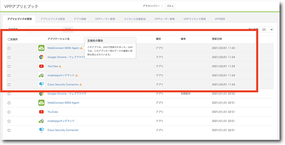
Task: Click the 種別 column header
Action: (x=158, y=39)
